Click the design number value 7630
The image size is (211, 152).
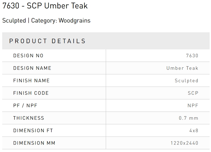192,56
